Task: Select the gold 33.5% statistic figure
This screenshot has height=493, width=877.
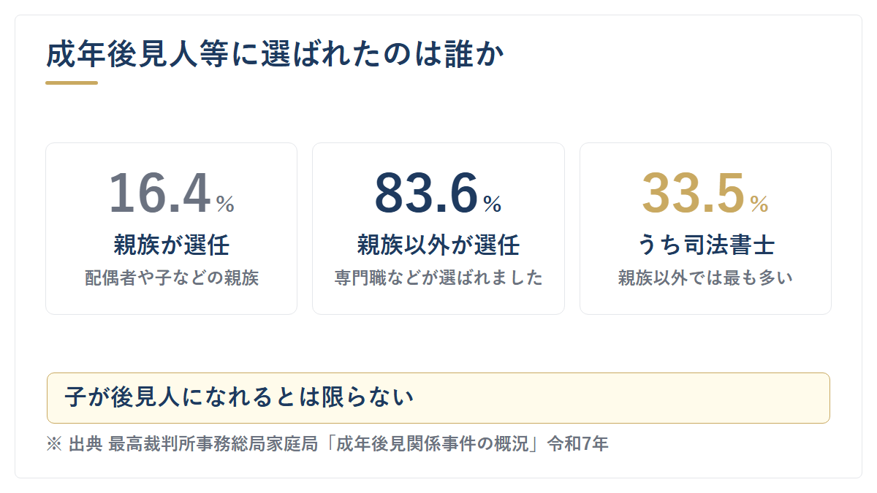Action: [705, 194]
